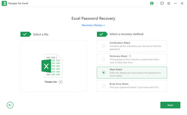Click the Passper.xlsx file name label
Image resolution: width=187 pixels, height=115 pixels.
point(51,82)
